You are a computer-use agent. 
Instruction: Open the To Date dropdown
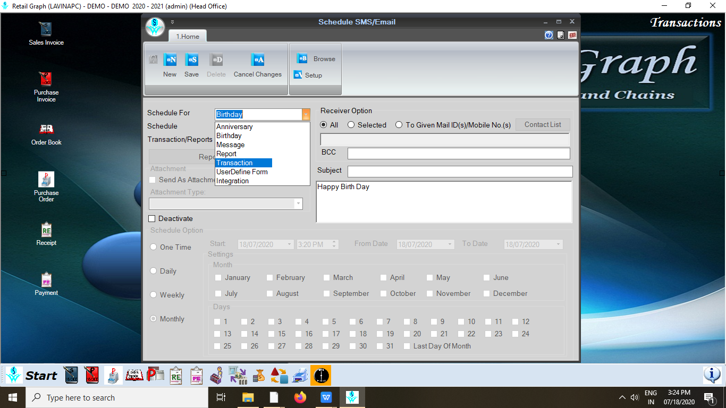(559, 244)
